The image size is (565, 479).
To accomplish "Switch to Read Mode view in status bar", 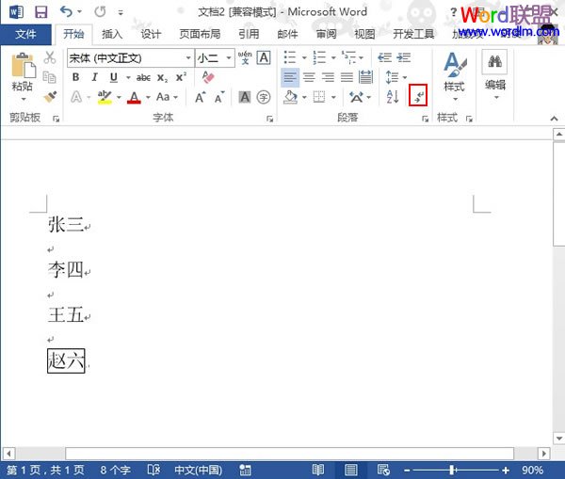I will [318, 470].
